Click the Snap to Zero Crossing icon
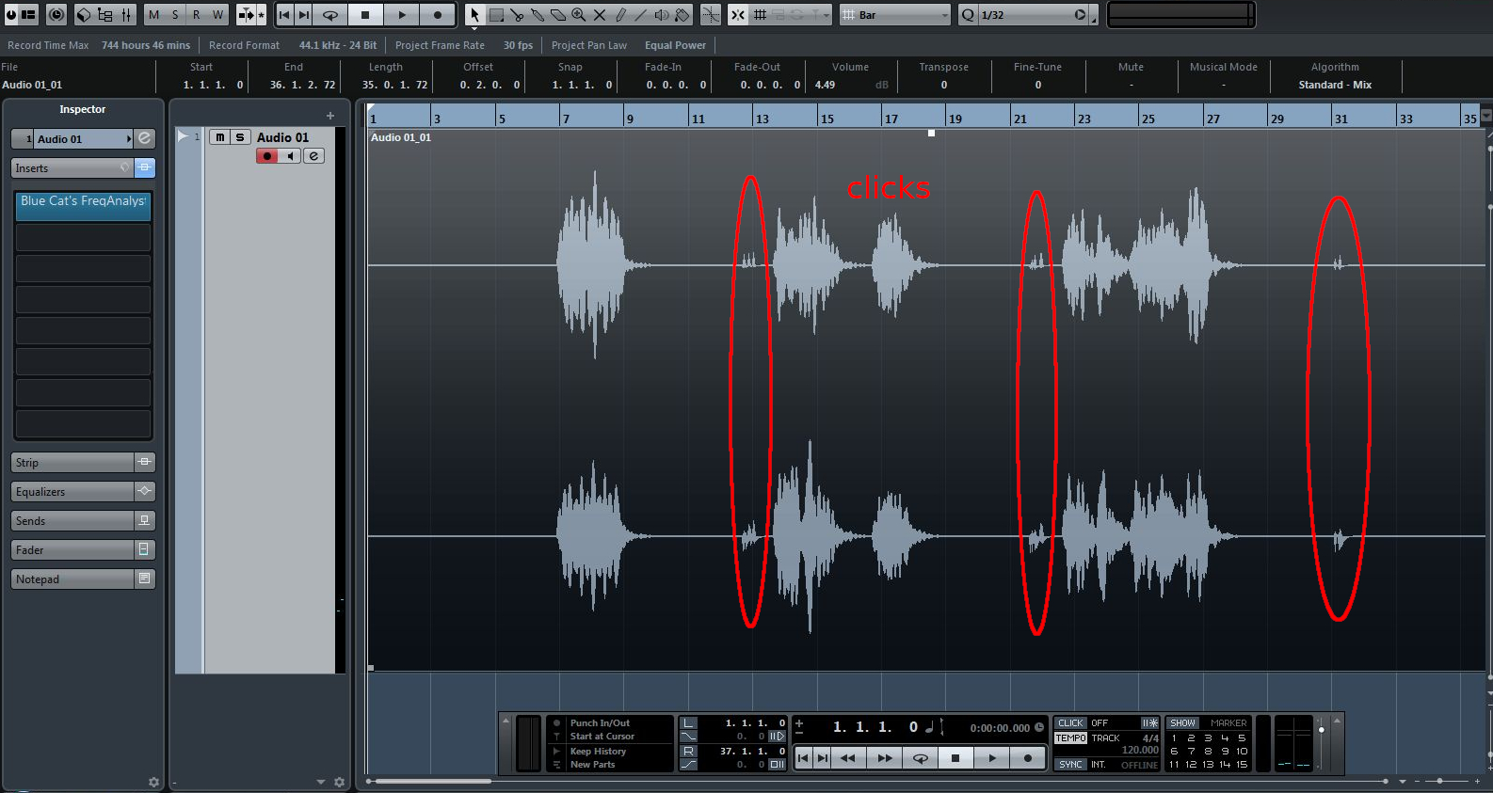 pyautogui.click(x=711, y=15)
